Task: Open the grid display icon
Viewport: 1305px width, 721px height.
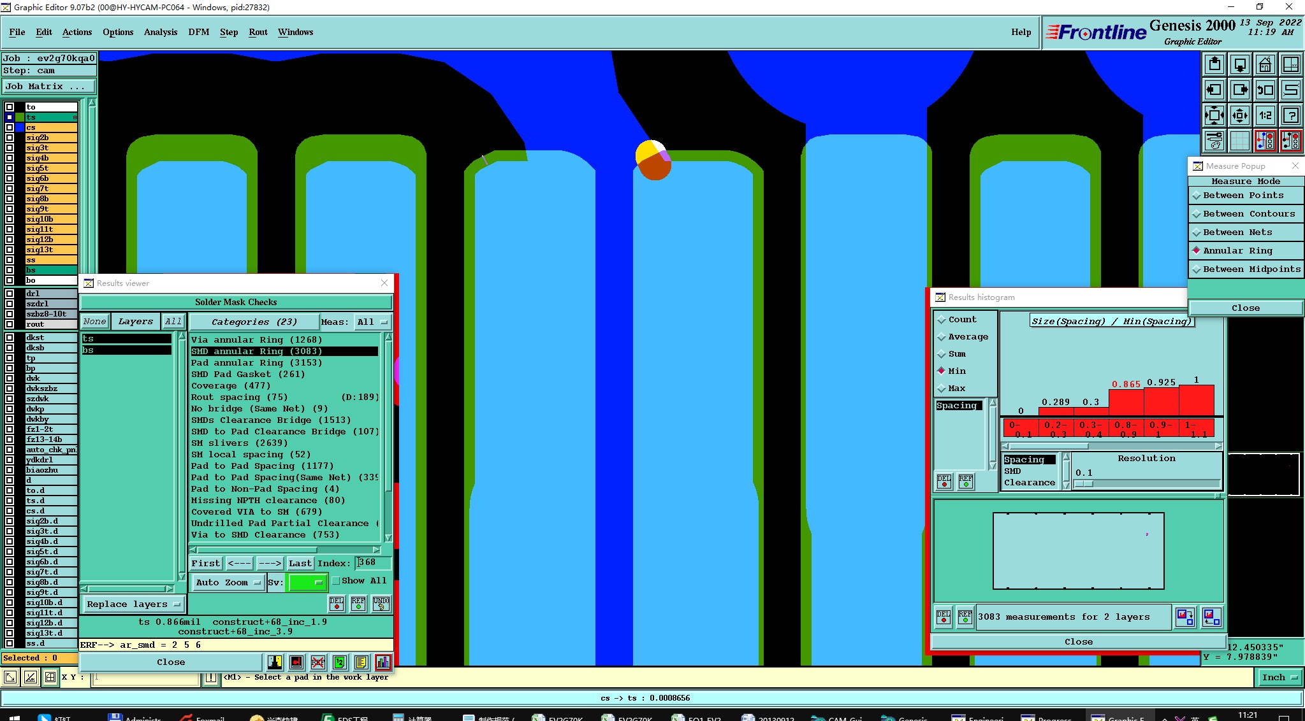Action: [1239, 141]
